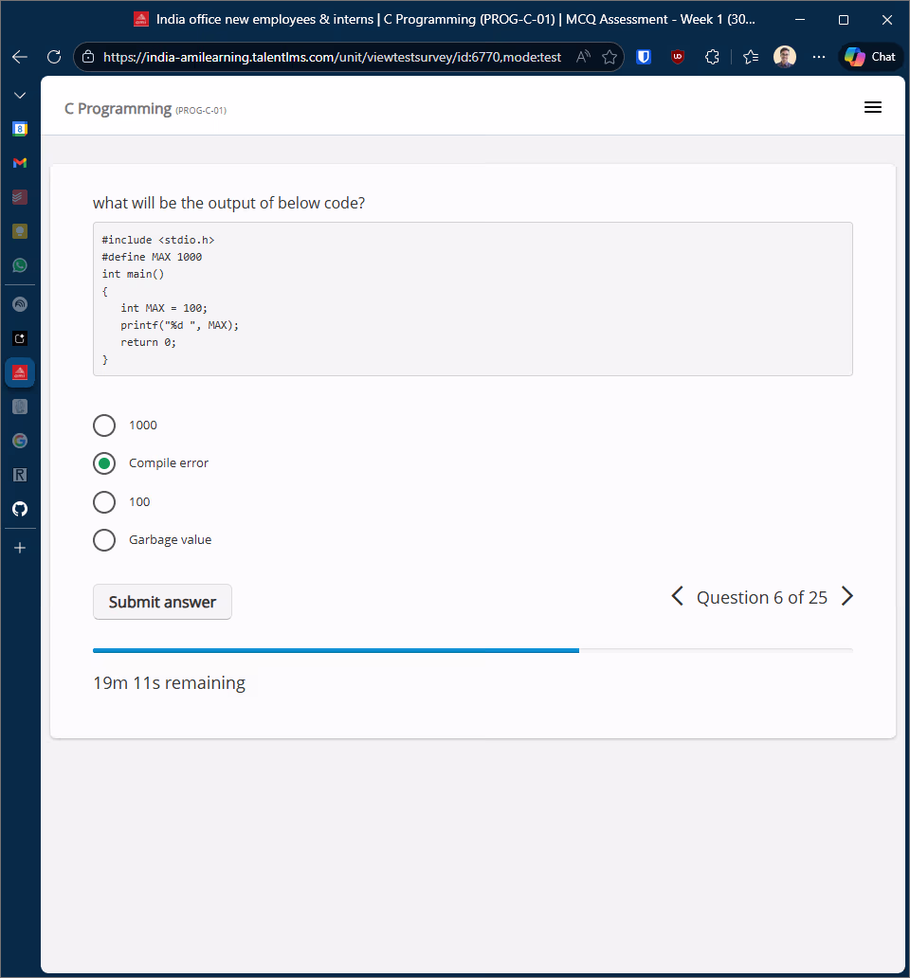Open the browser Extensions puzzle icon
910x978 pixels.
713,57
